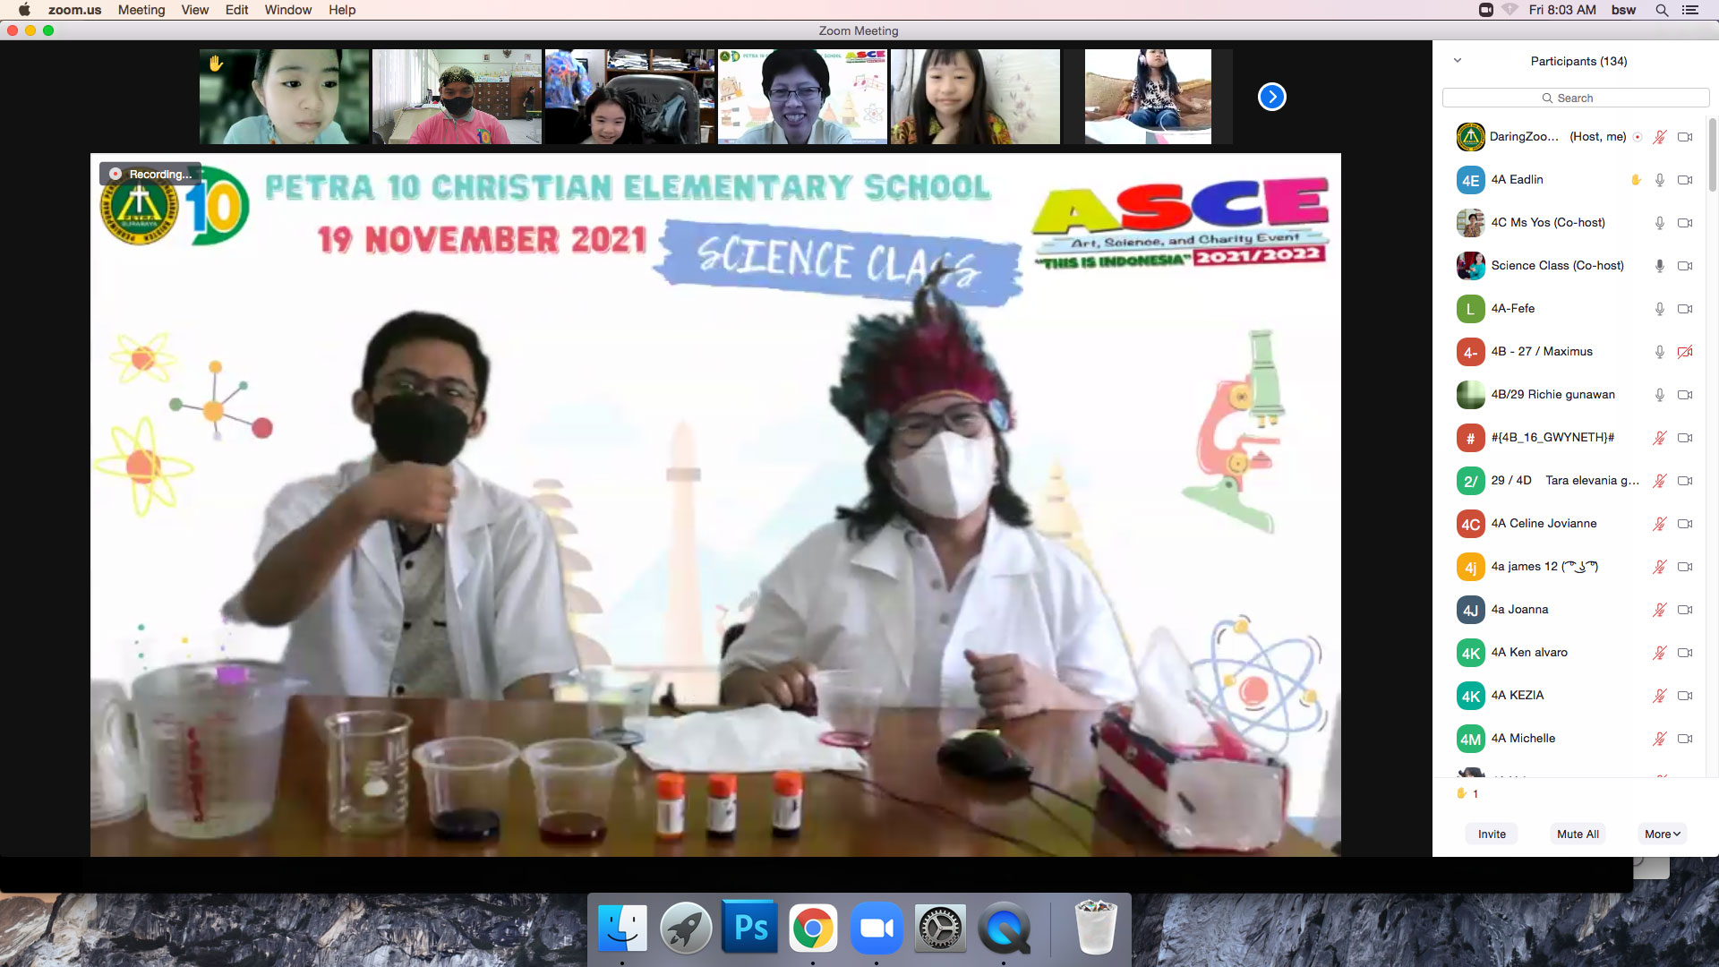This screenshot has width=1719, height=967.
Task: Click the camera icon for Science Class co-host
Action: (x=1685, y=266)
